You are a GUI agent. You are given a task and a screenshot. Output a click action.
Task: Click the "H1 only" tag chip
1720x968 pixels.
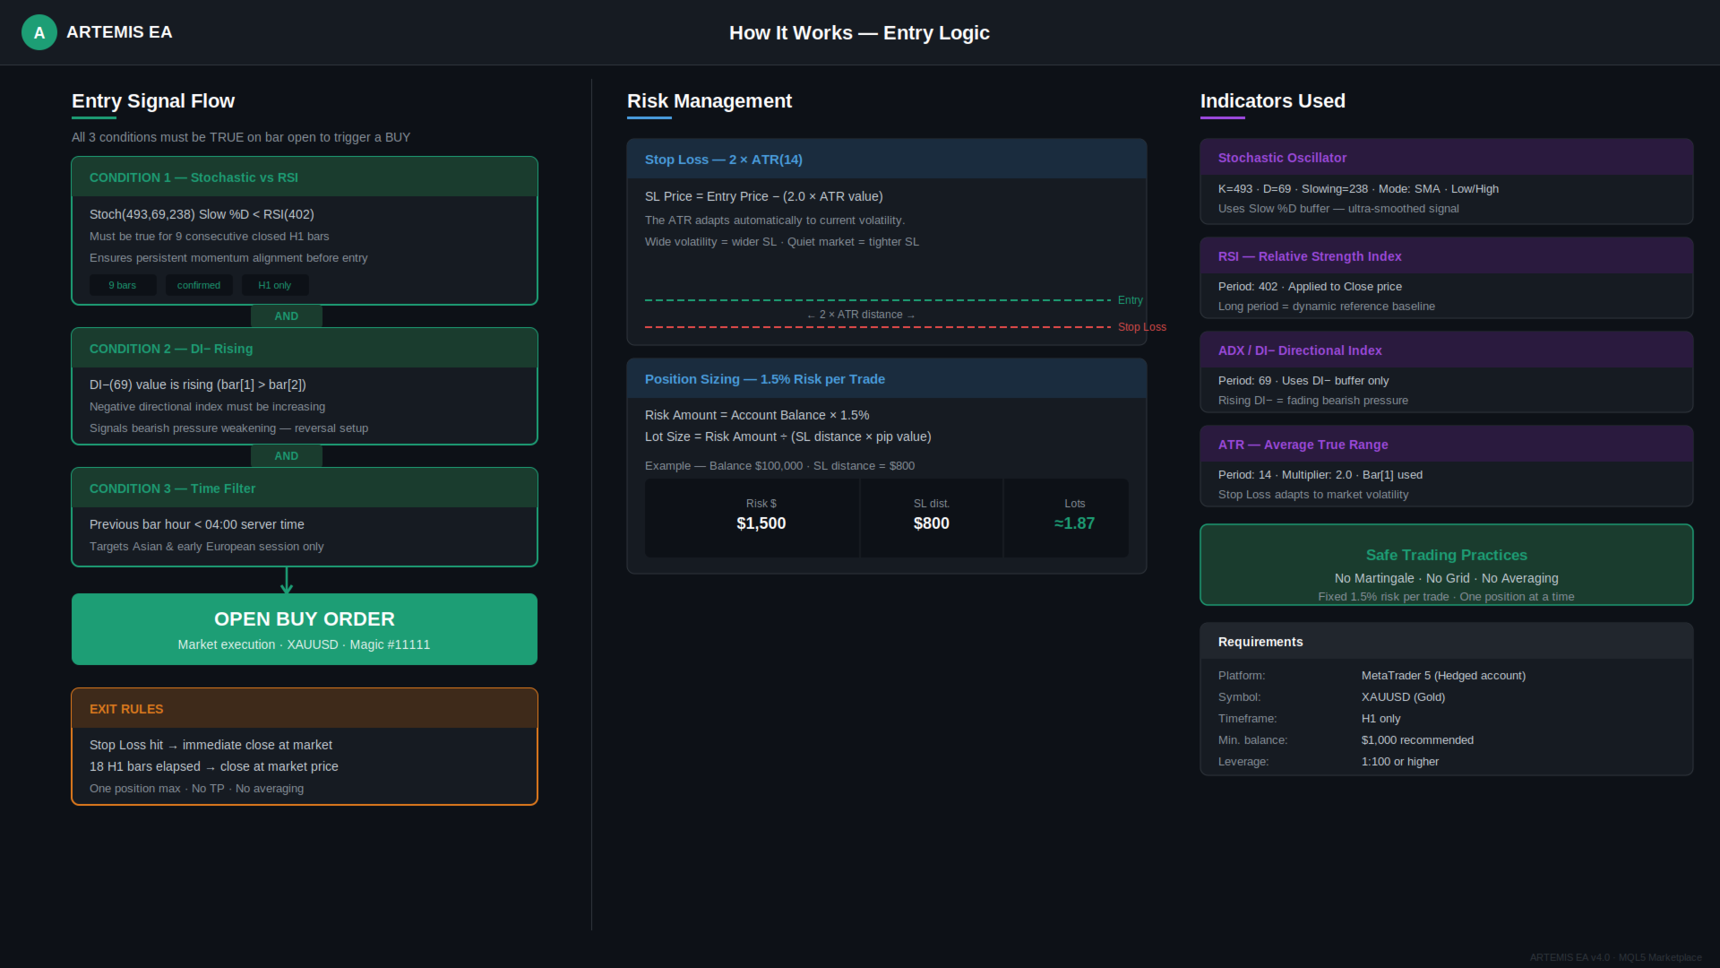[x=274, y=285]
